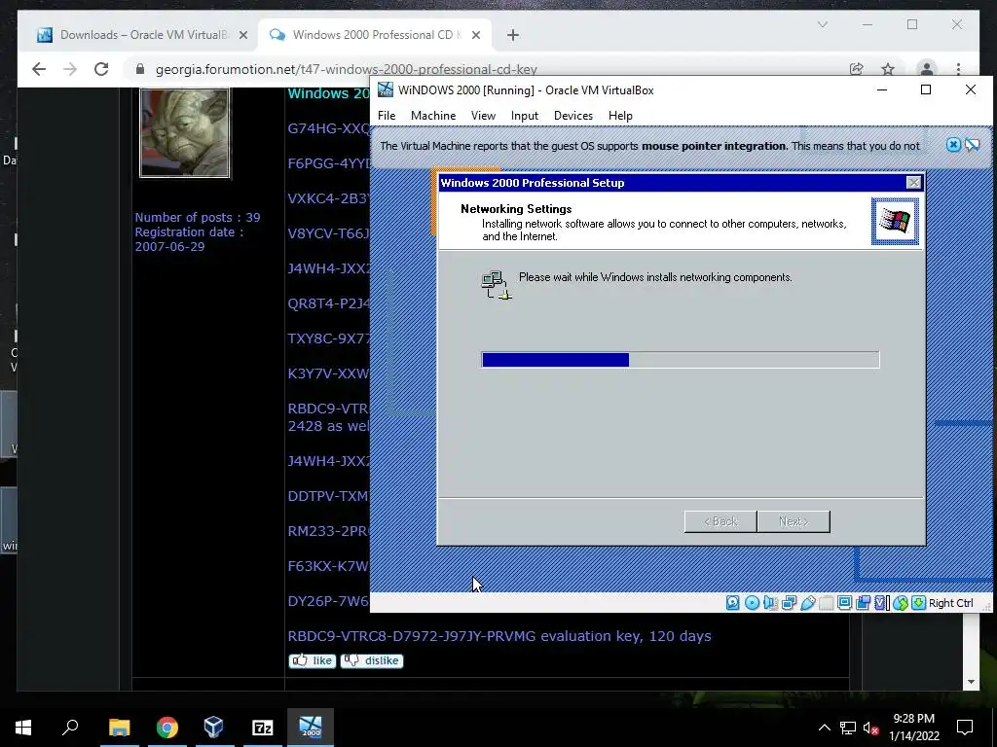Open Chrome from the taskbar
This screenshot has width=997, height=747.
(167, 727)
